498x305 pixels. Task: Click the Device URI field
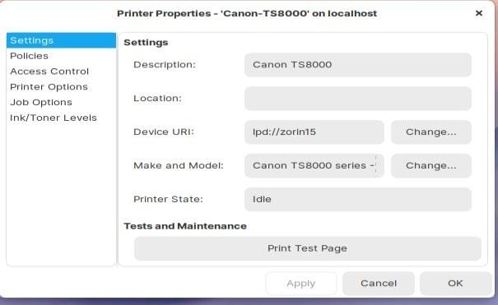(x=314, y=132)
